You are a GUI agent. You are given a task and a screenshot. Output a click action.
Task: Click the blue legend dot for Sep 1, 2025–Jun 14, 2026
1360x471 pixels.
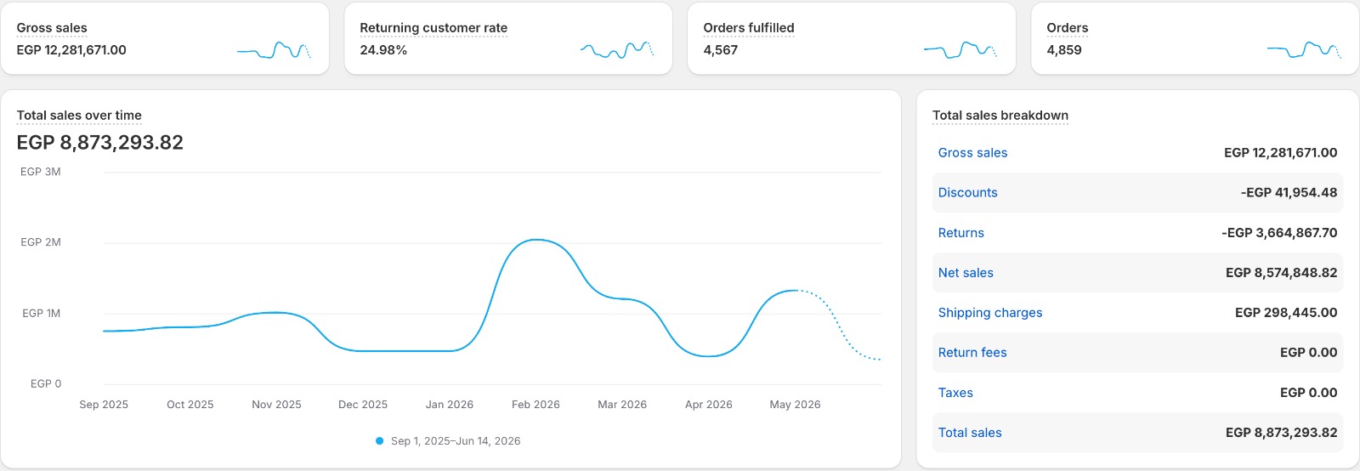[x=379, y=441]
